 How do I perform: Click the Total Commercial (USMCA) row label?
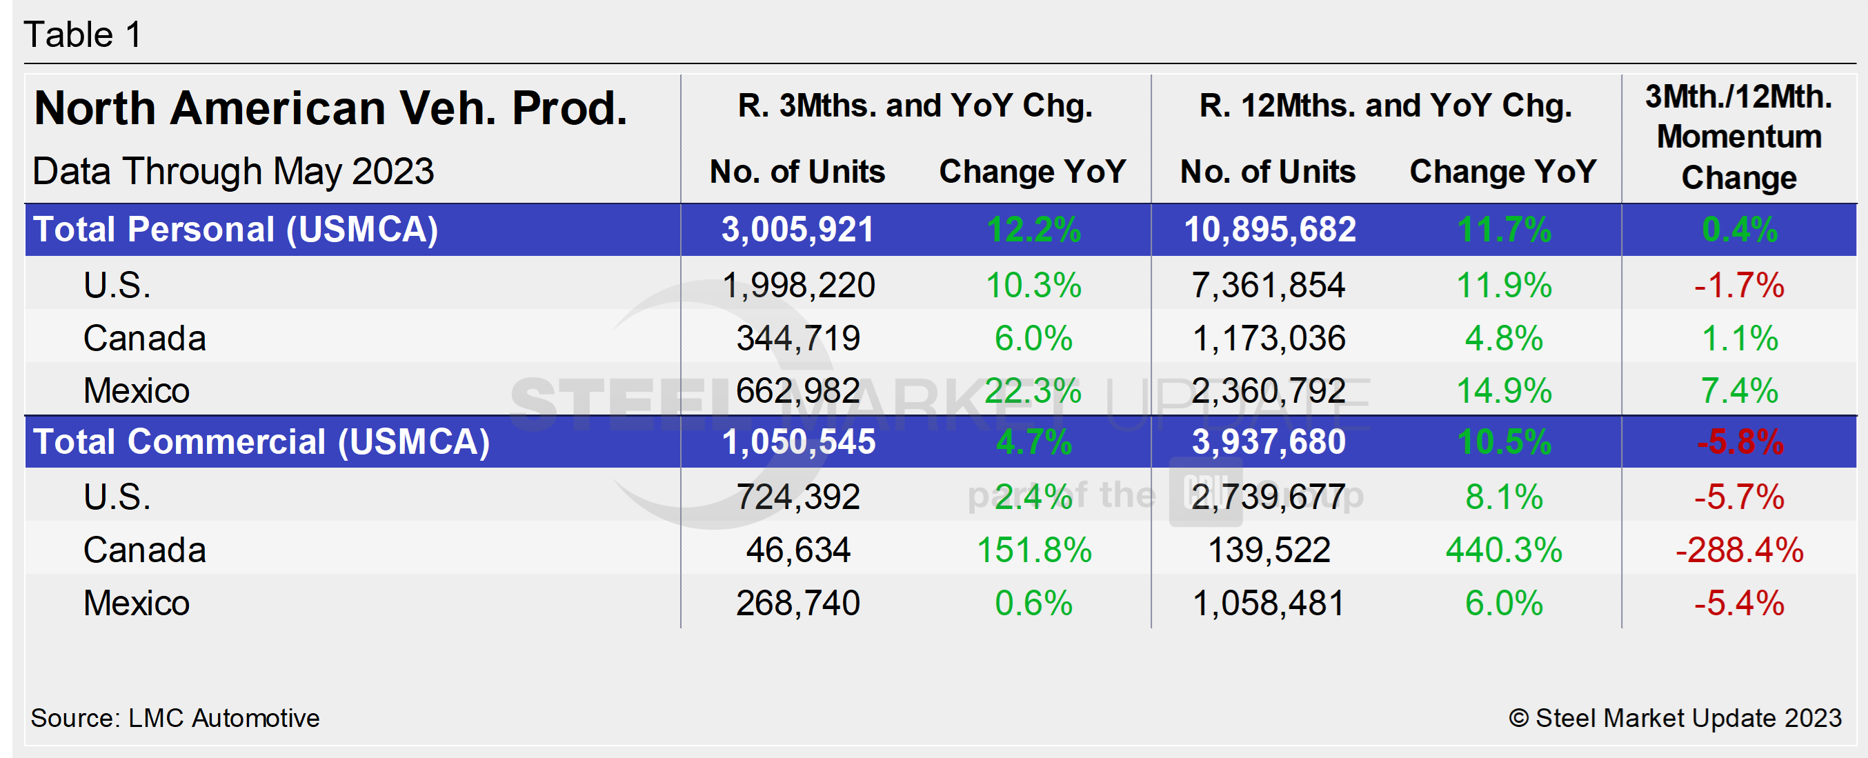click(261, 441)
